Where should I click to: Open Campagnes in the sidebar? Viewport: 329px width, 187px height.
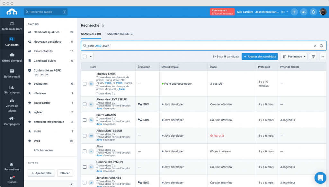click(12, 121)
